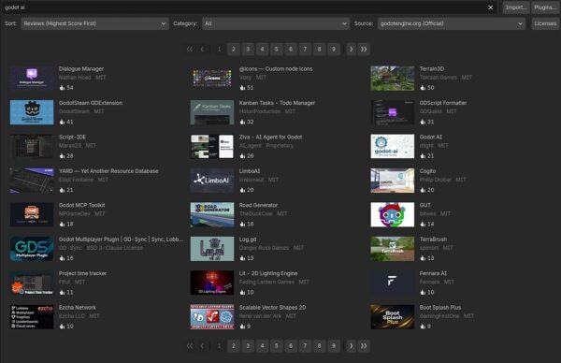Open the Category dropdown

[x=276, y=23]
